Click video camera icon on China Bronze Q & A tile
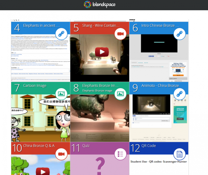The image size is (208, 175). click(x=61, y=154)
